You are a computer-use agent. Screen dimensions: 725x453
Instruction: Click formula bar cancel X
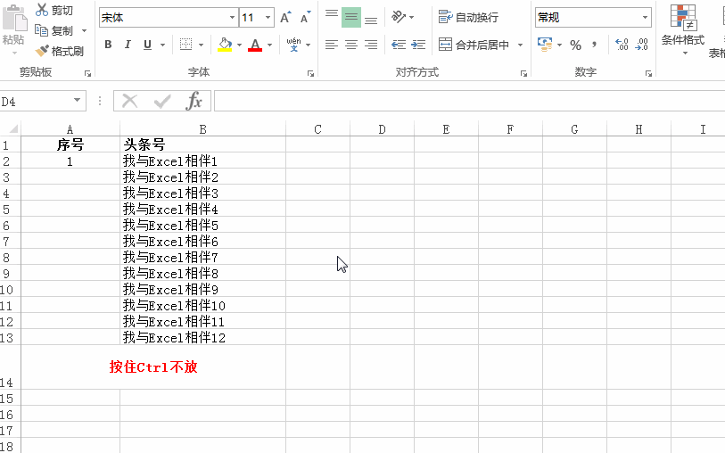(130, 101)
